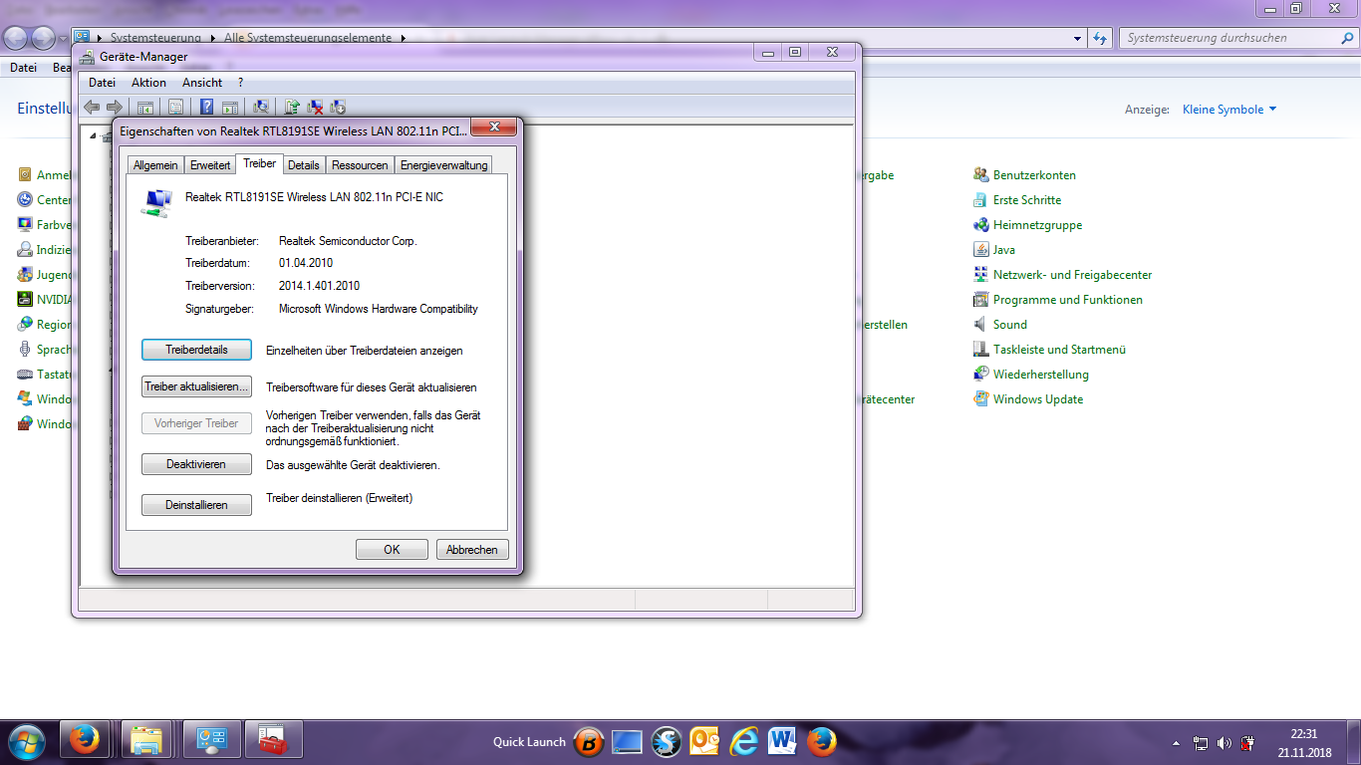Click the refresh button beside the address bar
The width and height of the screenshot is (1361, 765).
pyautogui.click(x=1100, y=38)
